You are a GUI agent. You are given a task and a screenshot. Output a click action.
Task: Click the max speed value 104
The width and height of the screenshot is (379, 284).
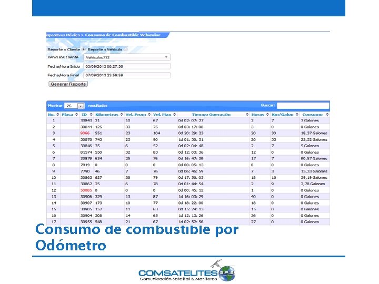[x=157, y=133]
